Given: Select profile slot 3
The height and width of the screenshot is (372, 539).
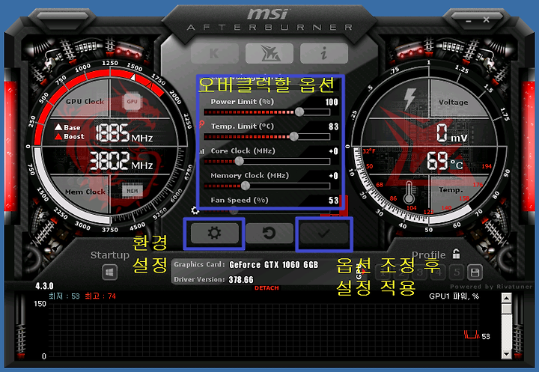Looking at the screenshot, I should coord(420,272).
